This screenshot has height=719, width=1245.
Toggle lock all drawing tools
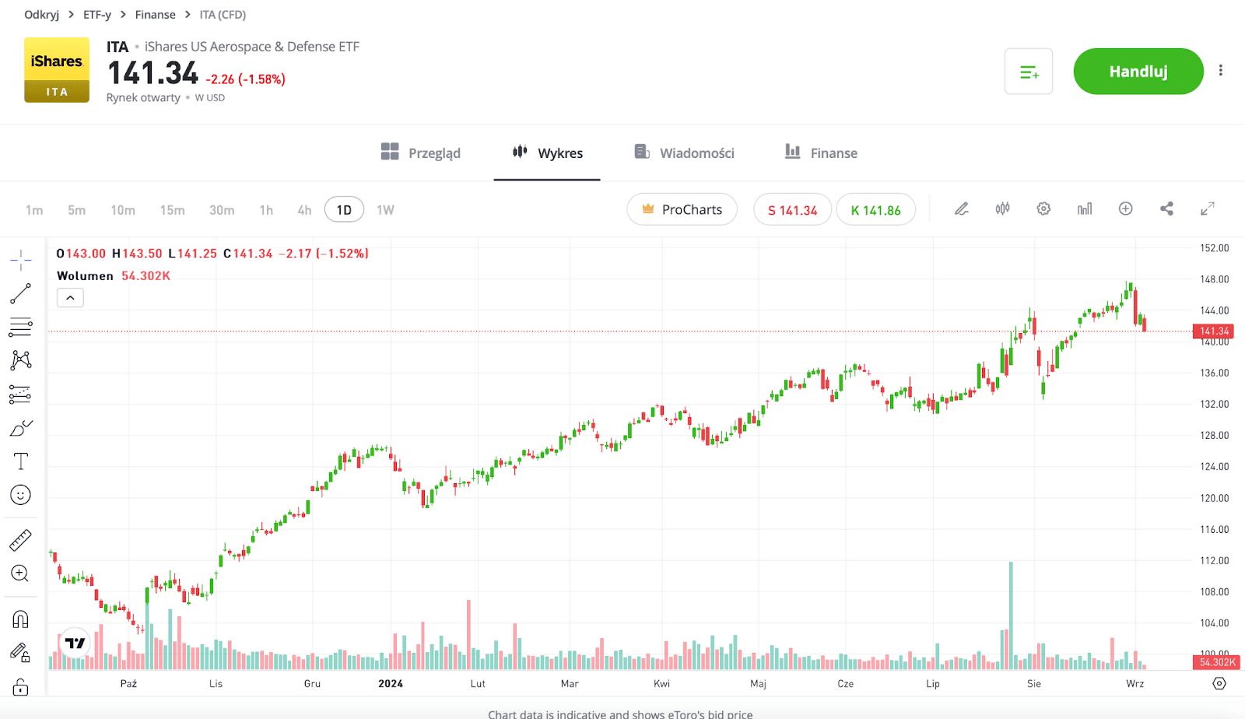pyautogui.click(x=21, y=686)
